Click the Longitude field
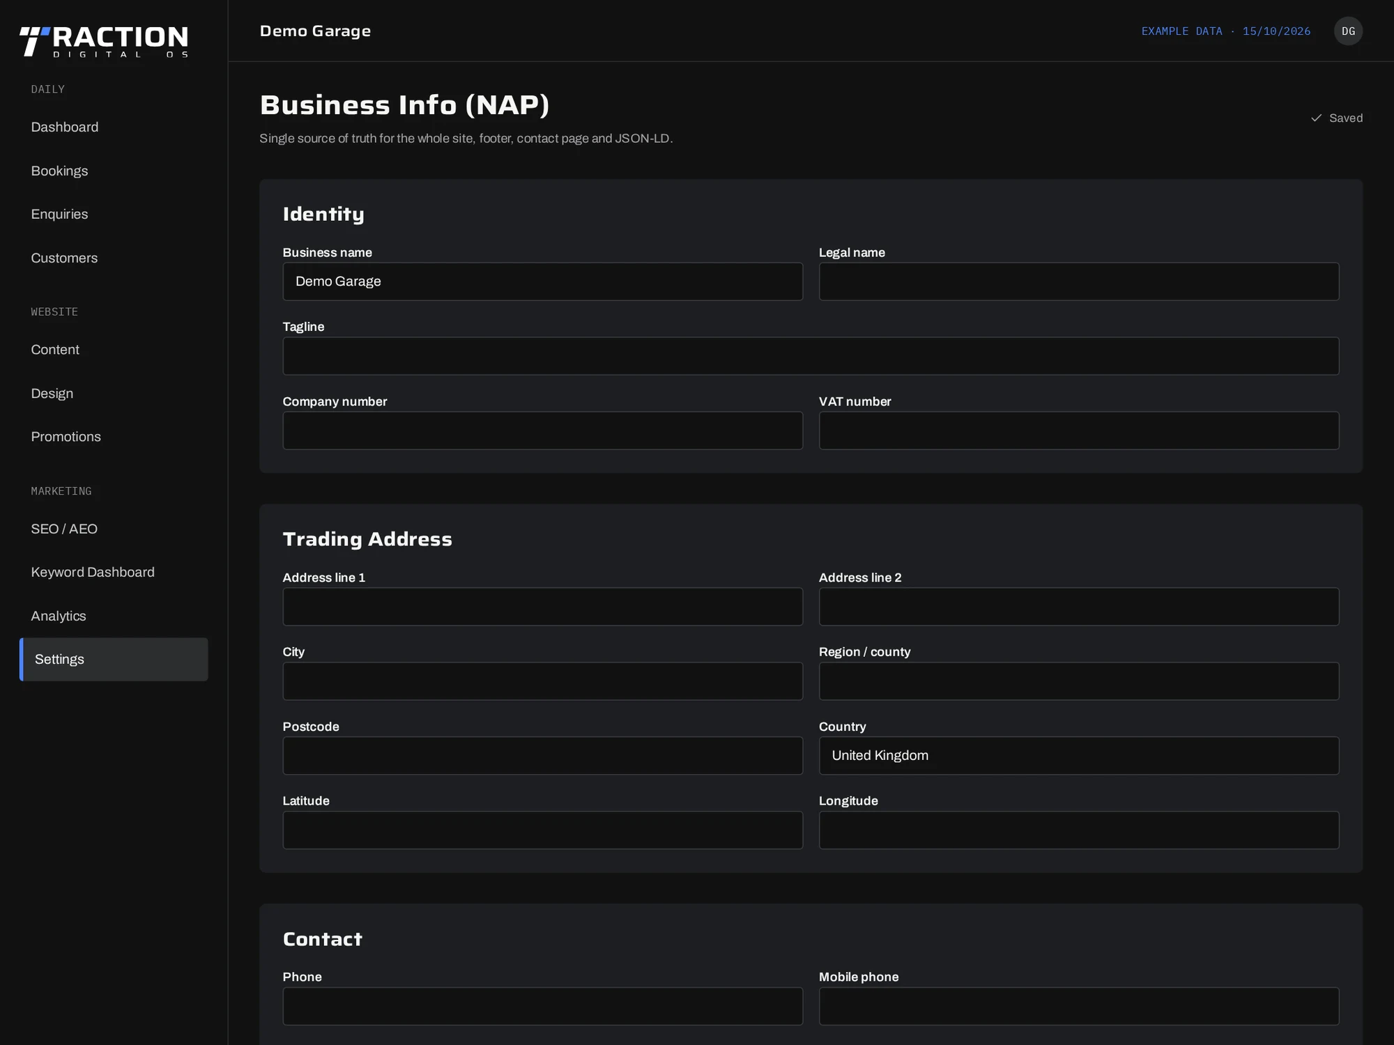Image resolution: width=1394 pixels, height=1045 pixels. pos(1079,830)
